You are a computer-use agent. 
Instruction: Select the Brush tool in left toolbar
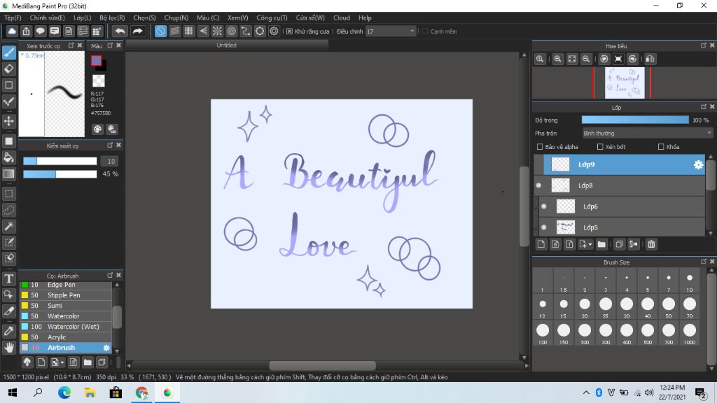(x=8, y=52)
